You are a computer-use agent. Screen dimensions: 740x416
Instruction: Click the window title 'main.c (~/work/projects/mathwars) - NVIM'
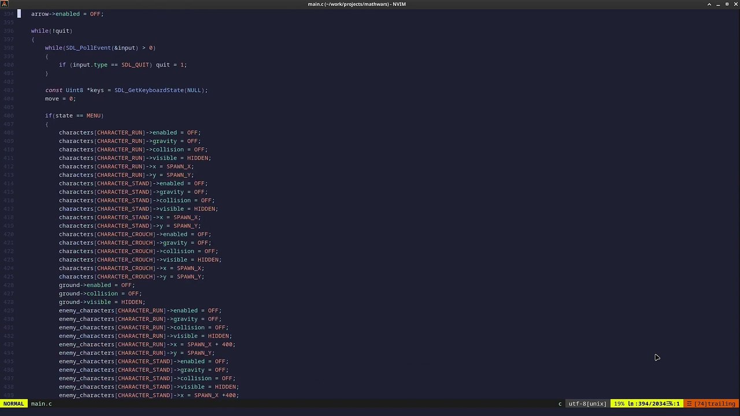pos(357,4)
